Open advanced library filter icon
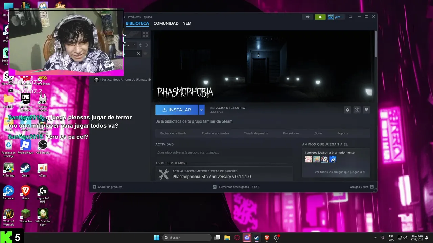Viewport: 433px width, 243px height. (x=146, y=53)
